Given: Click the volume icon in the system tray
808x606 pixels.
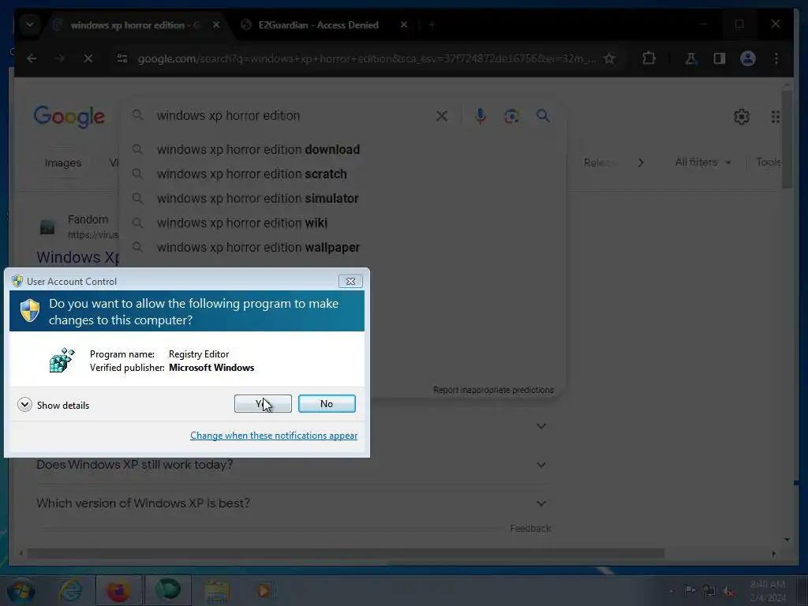Looking at the screenshot, I should [728, 591].
